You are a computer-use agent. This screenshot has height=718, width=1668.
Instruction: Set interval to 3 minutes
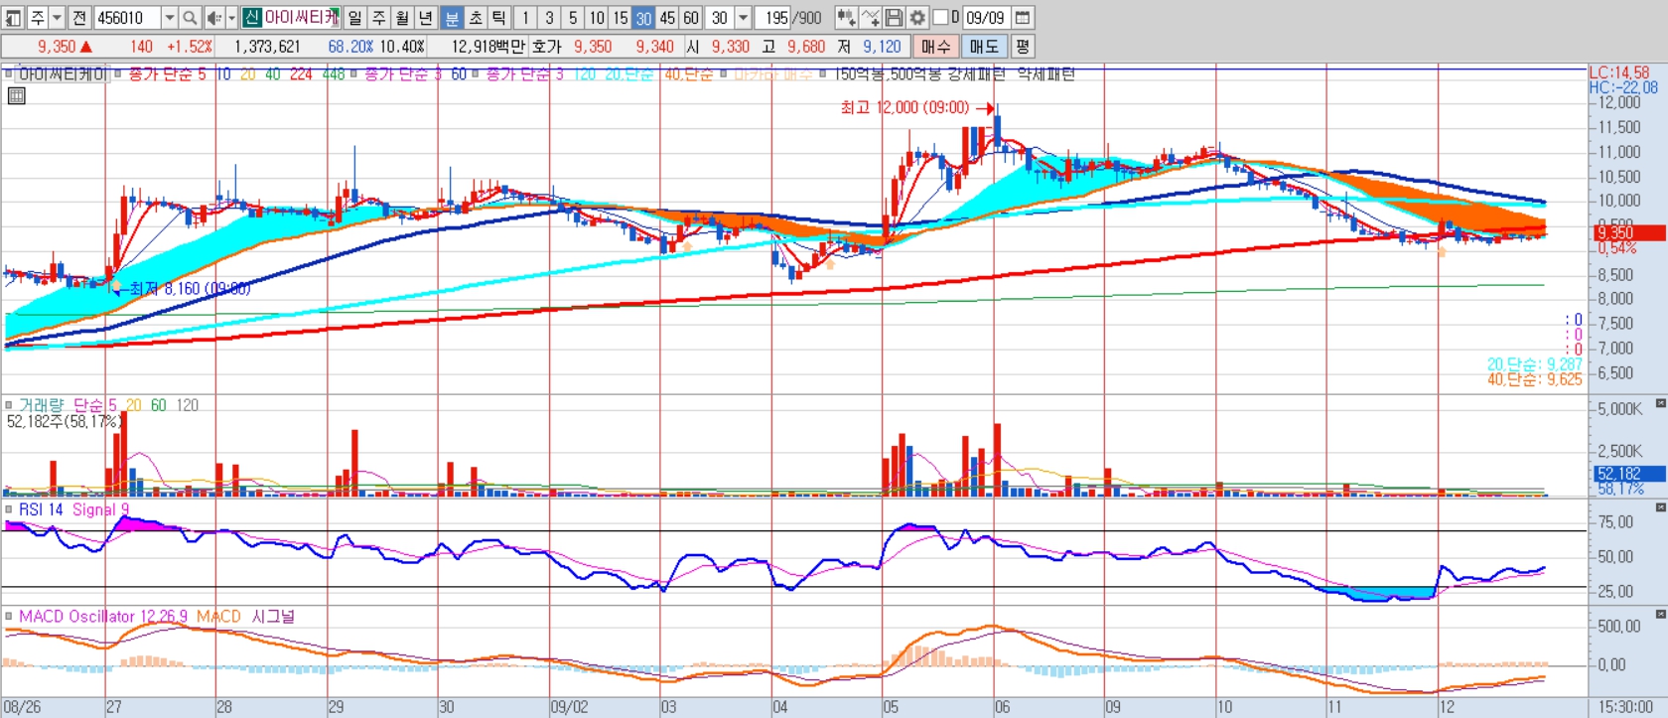point(549,18)
